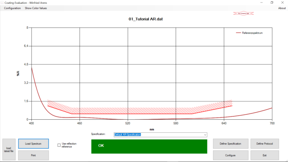Click the 400 x-axis tick label
Viewport: 288px width, 162px height.
point(31,123)
